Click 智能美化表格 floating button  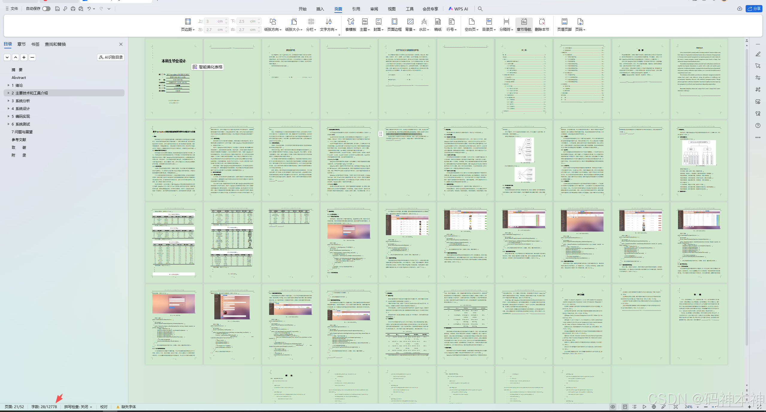tap(208, 67)
